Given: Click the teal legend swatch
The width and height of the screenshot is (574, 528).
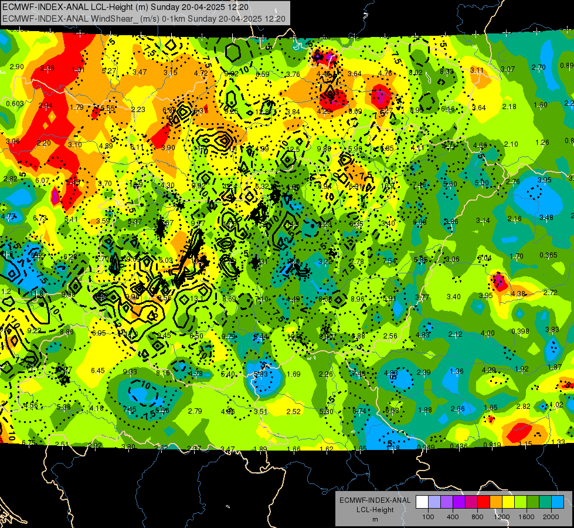Looking at the screenshot, I should point(545,502).
